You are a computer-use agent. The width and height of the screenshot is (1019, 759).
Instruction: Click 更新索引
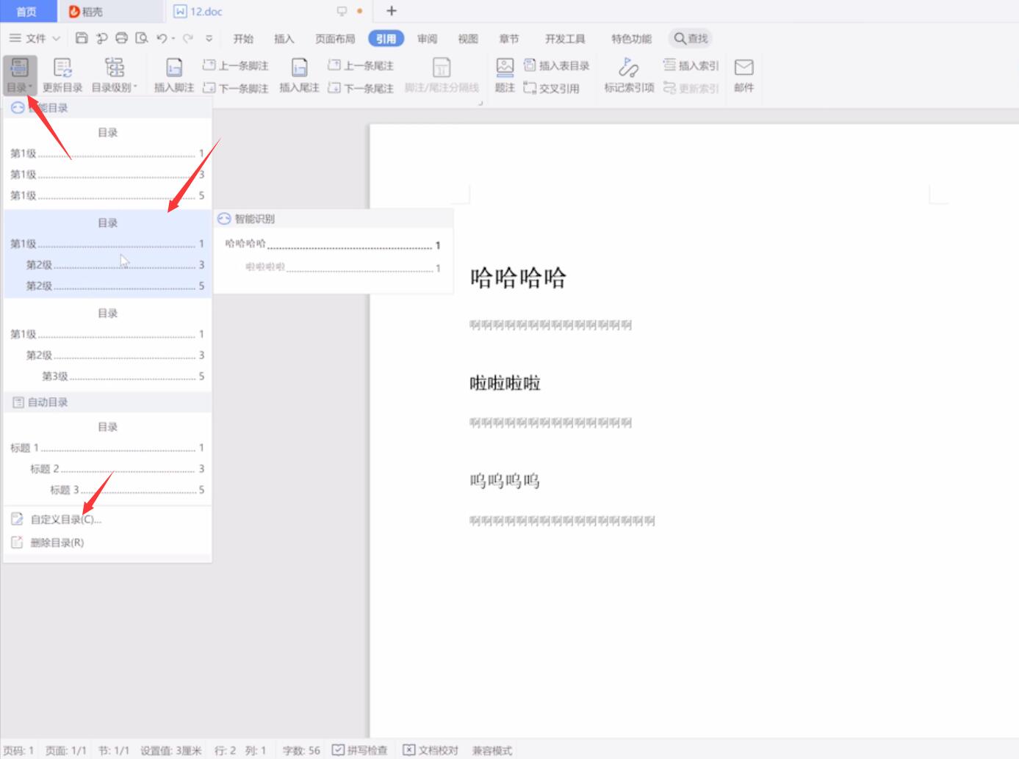[x=691, y=88]
